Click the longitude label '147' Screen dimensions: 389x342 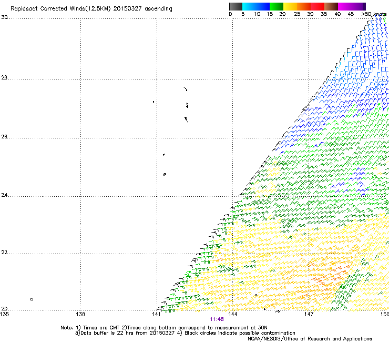click(x=309, y=314)
